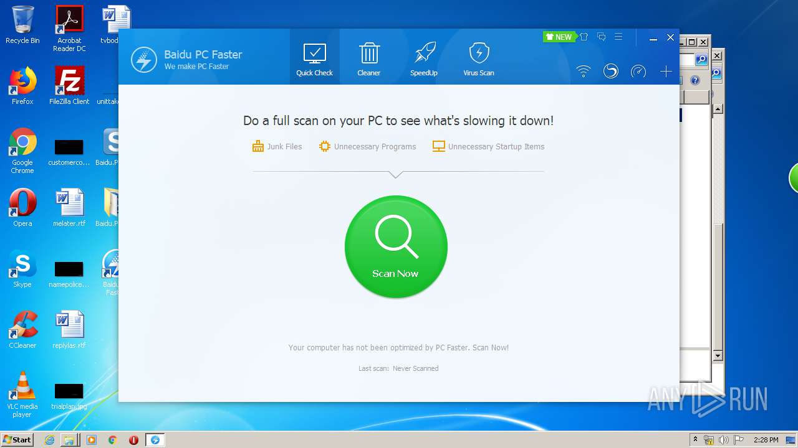
Task: Minimize the Baidu PC Faster window
Action: [653, 38]
